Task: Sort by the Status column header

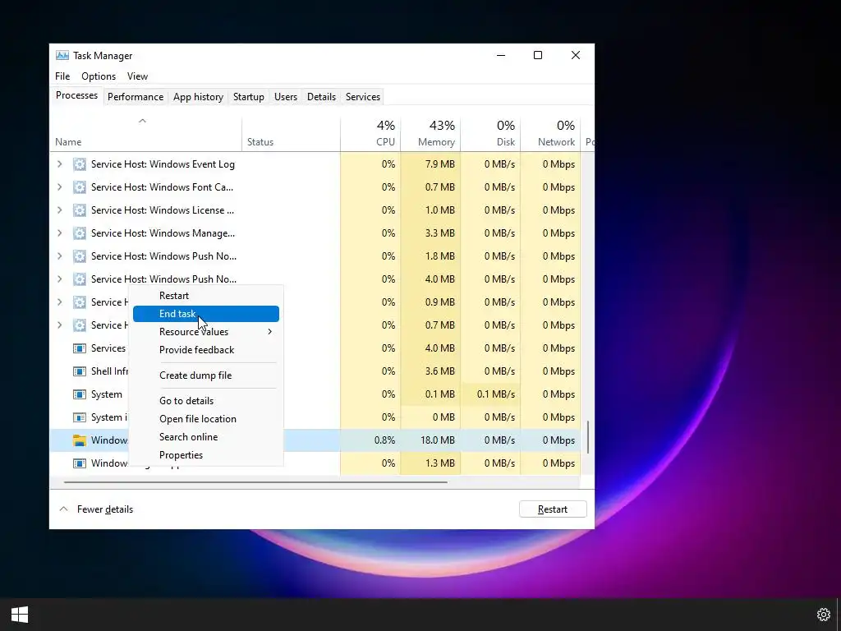Action: point(291,135)
